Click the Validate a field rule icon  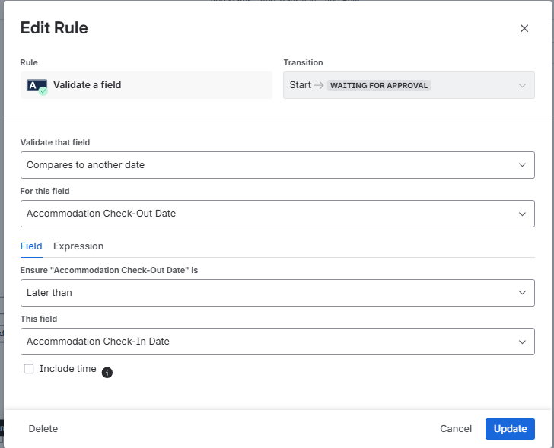37,87
